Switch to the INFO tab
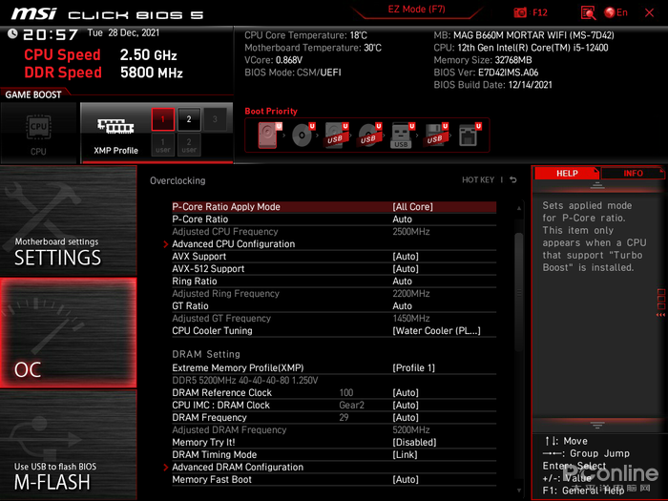668x501 pixels. (633, 174)
